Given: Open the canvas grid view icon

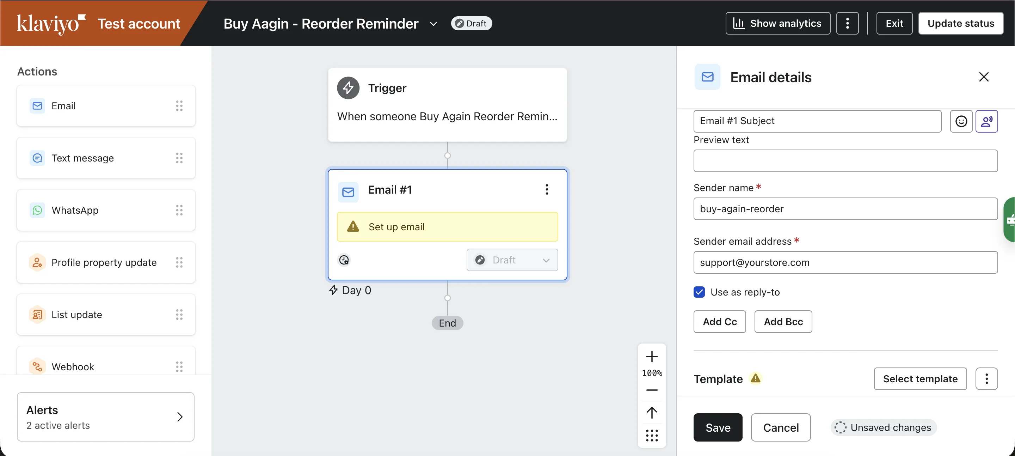Looking at the screenshot, I should pyautogui.click(x=652, y=436).
